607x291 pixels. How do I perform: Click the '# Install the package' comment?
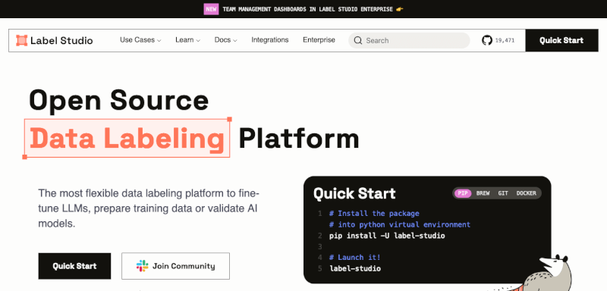tap(374, 213)
